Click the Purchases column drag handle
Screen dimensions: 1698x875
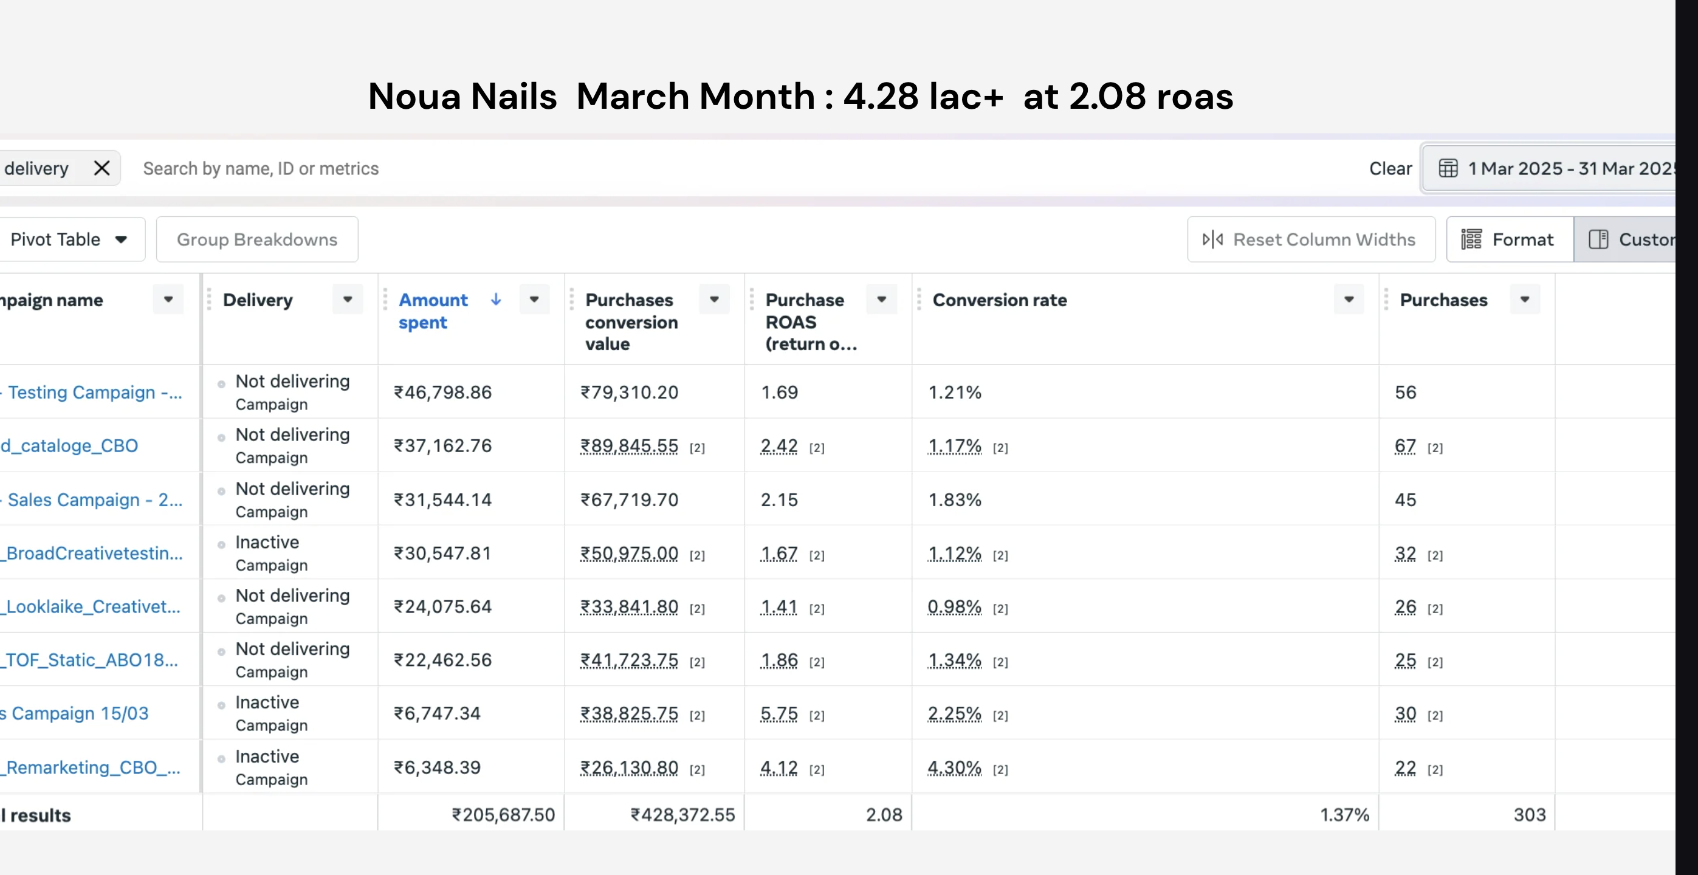[x=1386, y=299]
